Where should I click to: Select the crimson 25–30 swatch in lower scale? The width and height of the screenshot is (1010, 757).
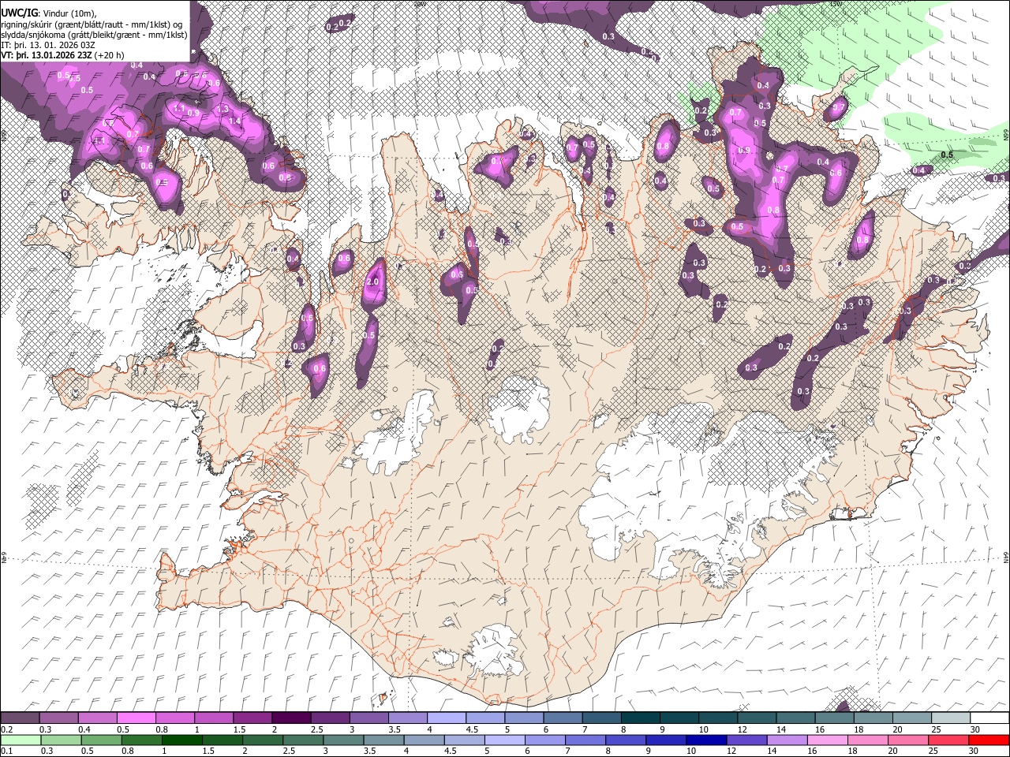point(949,740)
